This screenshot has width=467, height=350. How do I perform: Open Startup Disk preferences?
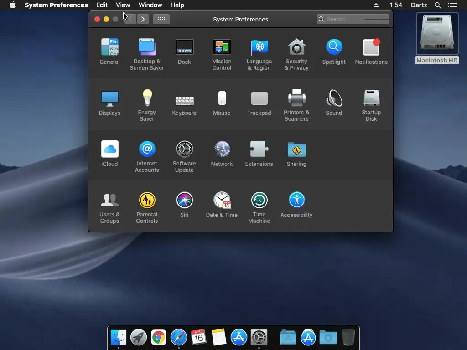371,105
